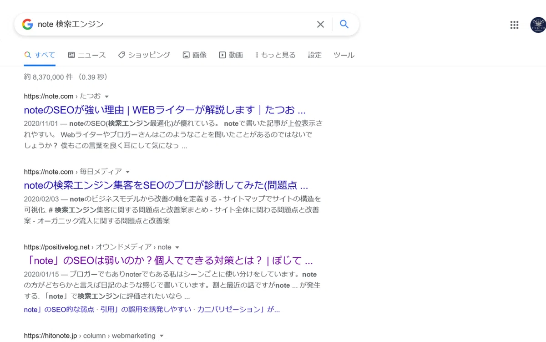Open result noteのSEOが強い理由
The height and width of the screenshot is (342, 546).
[x=165, y=110]
